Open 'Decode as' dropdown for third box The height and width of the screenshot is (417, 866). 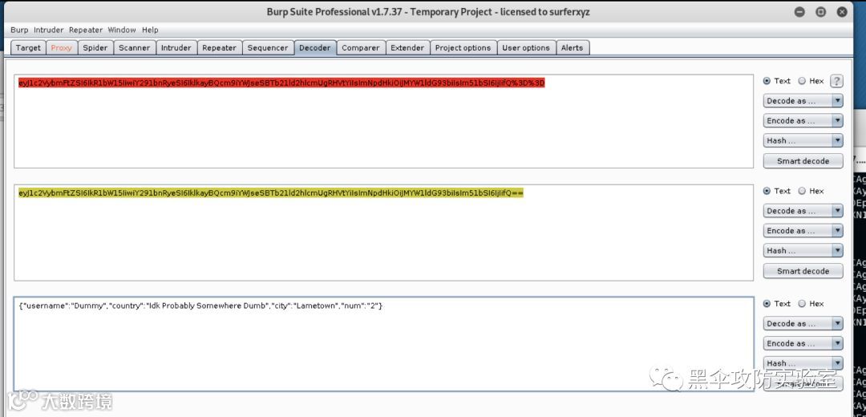(803, 323)
